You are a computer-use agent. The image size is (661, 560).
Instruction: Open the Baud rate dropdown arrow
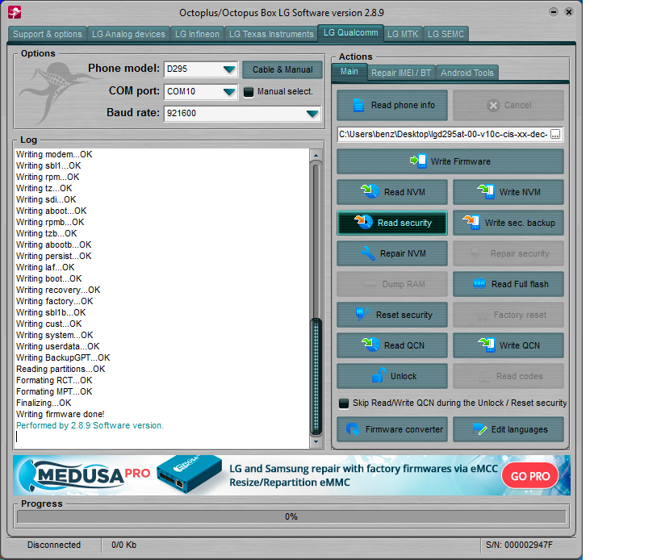(312, 113)
